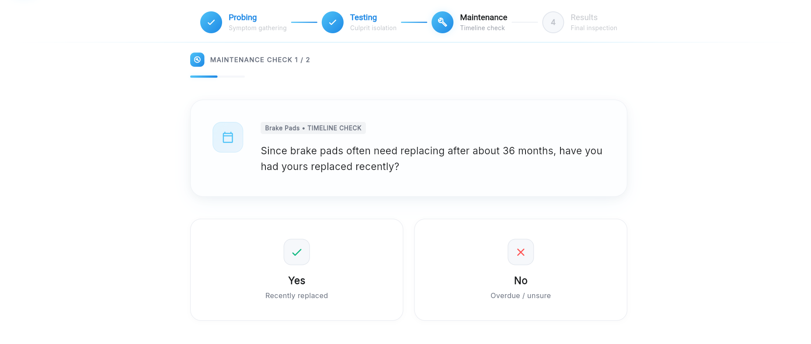The image size is (811, 344).
Task: Go to the Probing step label
Action: click(243, 17)
